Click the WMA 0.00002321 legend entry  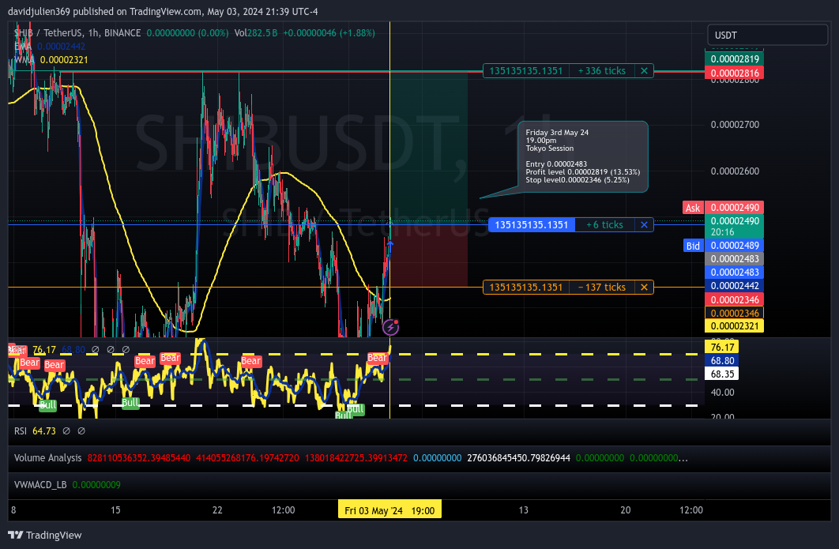coord(51,60)
